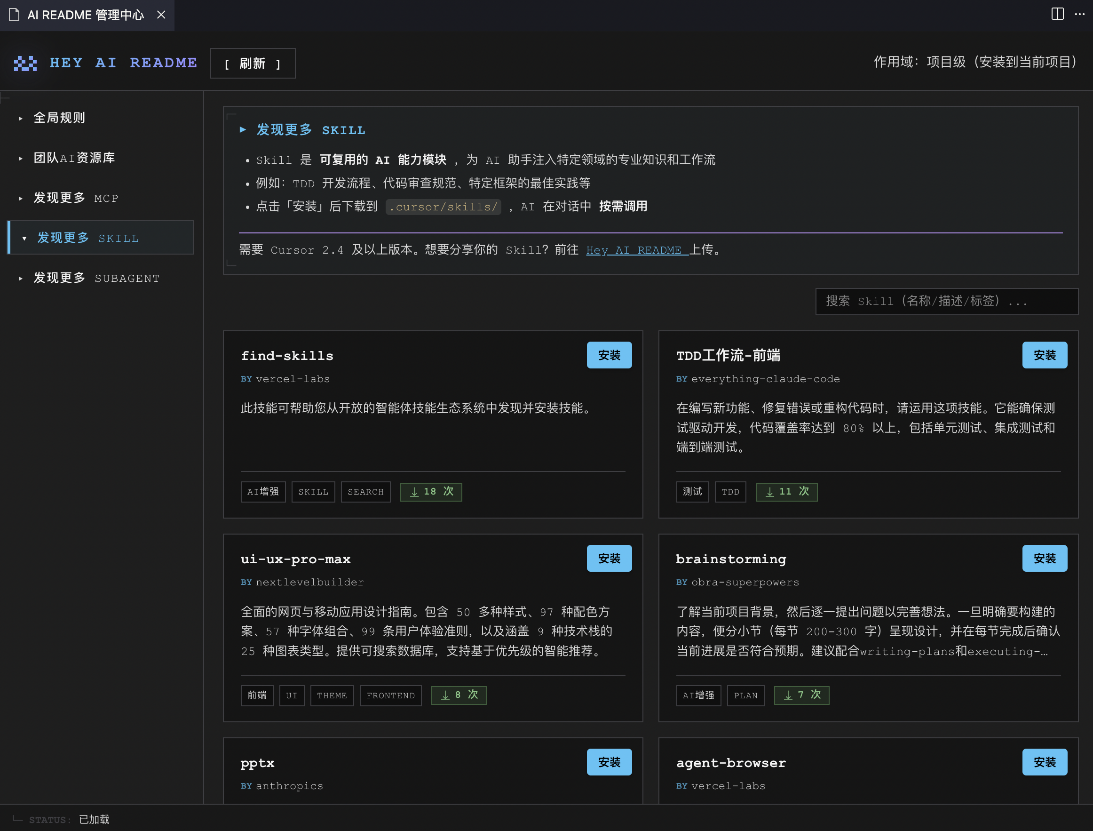Select the AI README 管理中心 tab

point(87,16)
